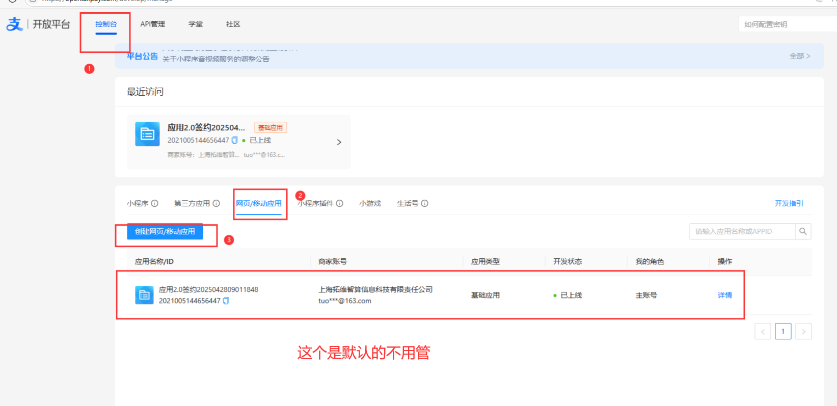
Task: Go to previous page arrow
Action: pyautogui.click(x=763, y=331)
